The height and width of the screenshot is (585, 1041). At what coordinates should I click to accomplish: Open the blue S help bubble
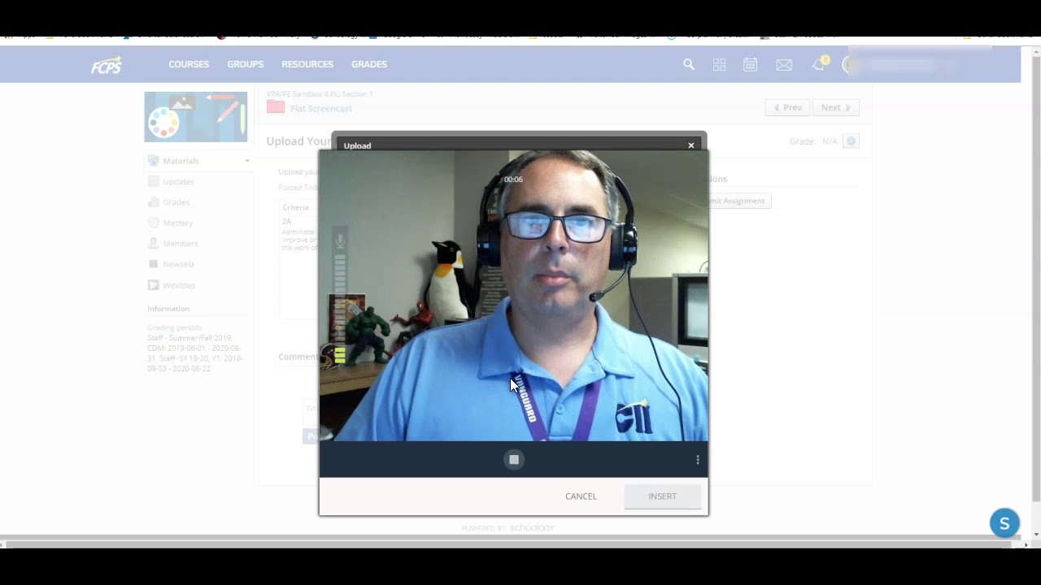pos(1004,523)
